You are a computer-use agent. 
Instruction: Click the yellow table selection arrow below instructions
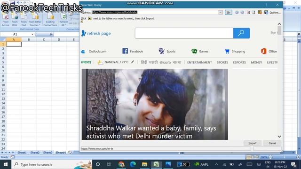pos(82,22)
